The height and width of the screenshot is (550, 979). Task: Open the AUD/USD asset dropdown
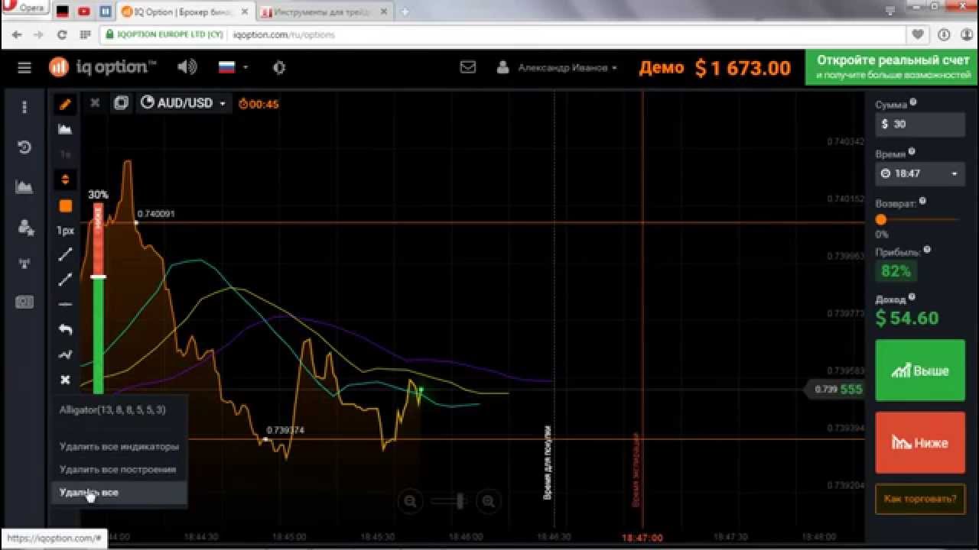coord(184,103)
